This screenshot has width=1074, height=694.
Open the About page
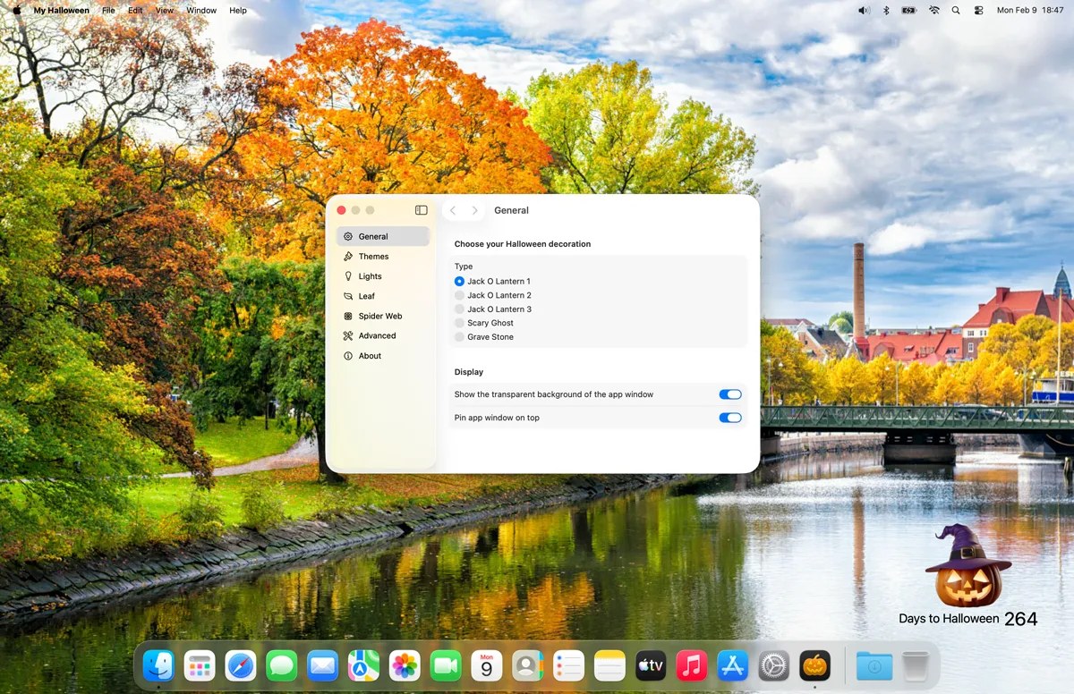[x=370, y=356]
